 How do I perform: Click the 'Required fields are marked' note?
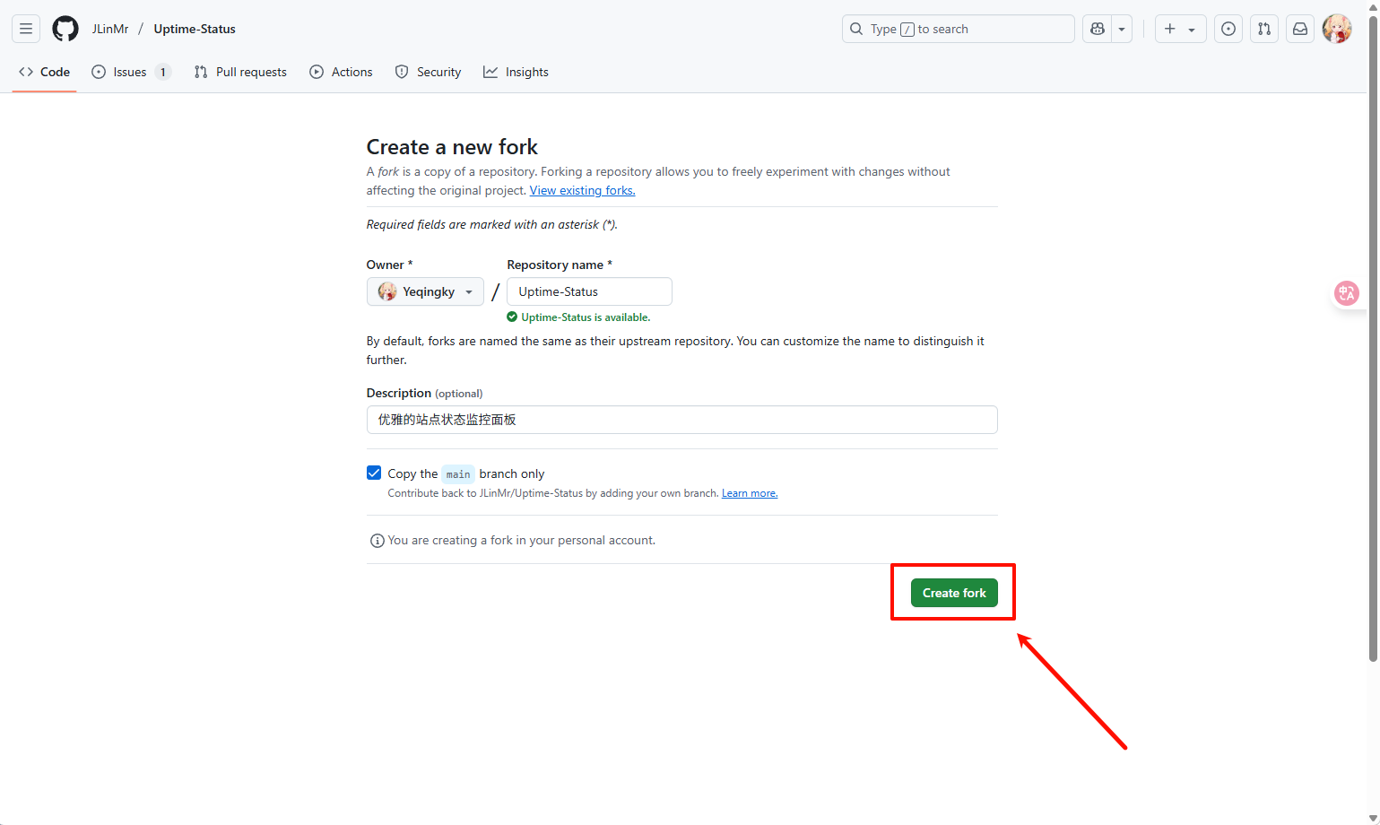tap(492, 224)
